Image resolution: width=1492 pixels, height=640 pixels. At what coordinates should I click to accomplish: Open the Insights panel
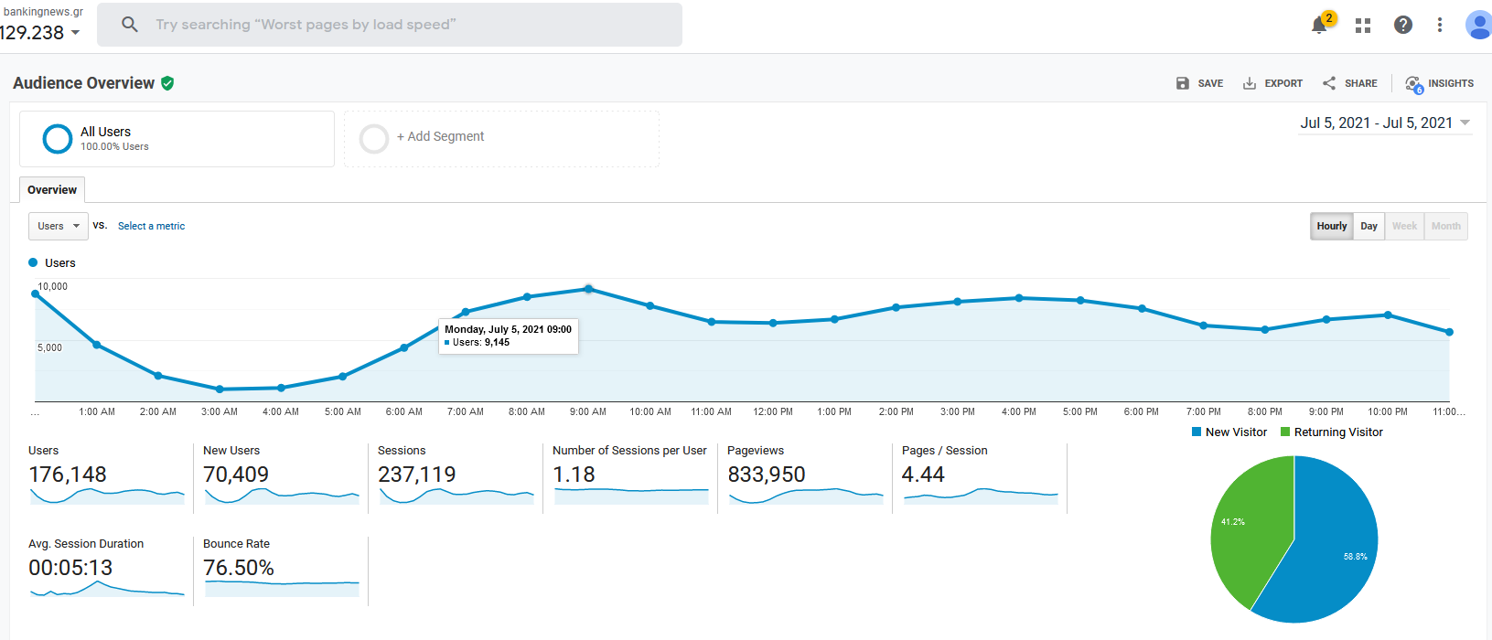[1440, 83]
